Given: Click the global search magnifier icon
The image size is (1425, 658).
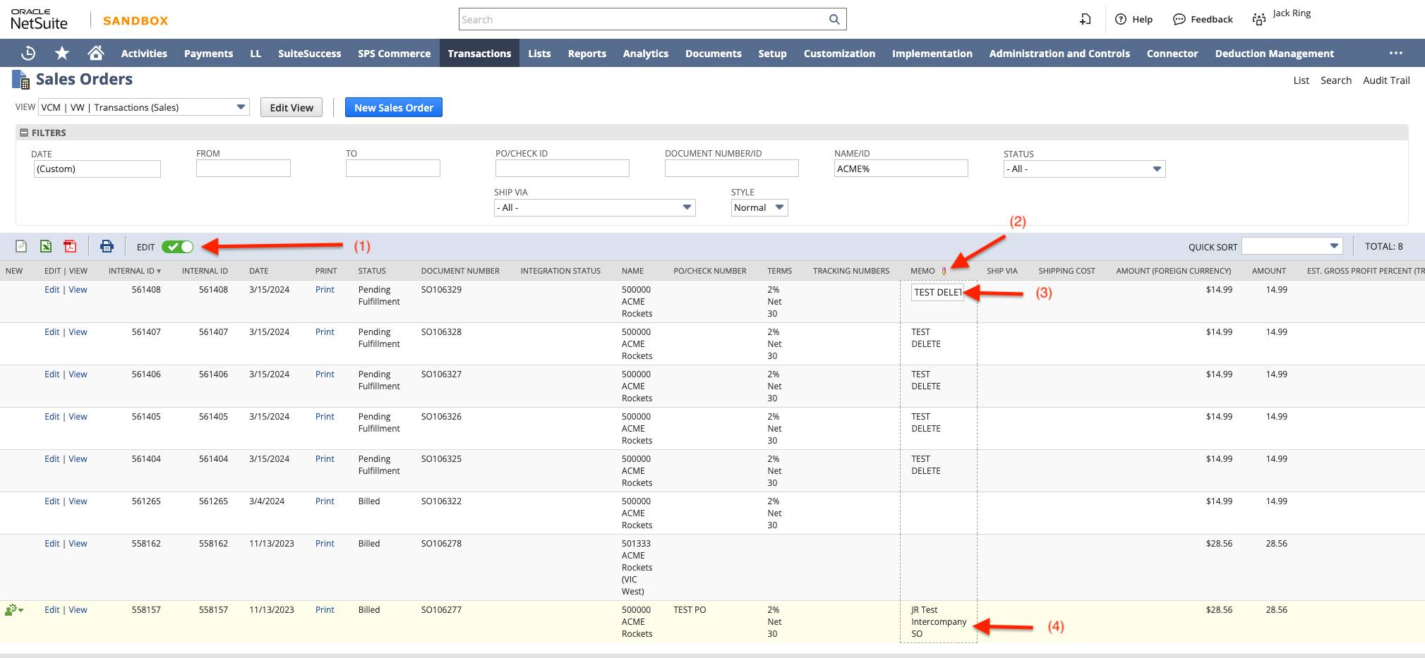Looking at the screenshot, I should [834, 19].
